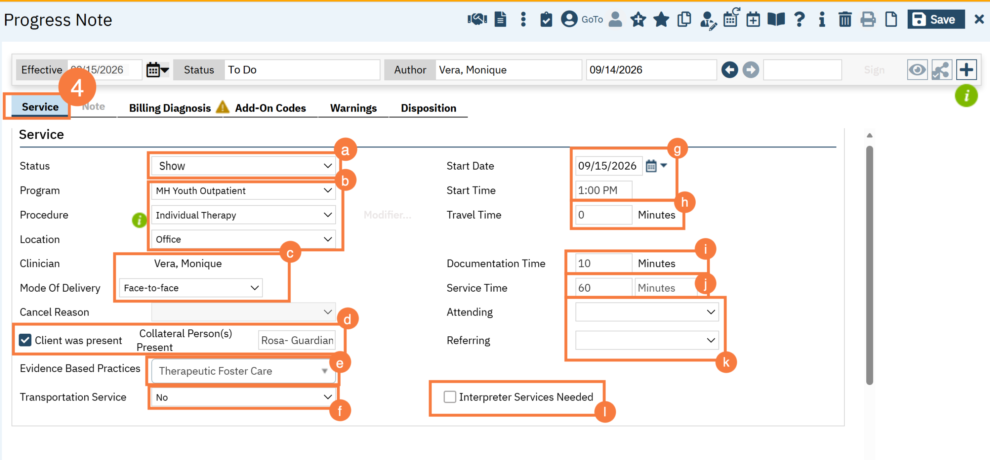This screenshot has height=460, width=990.
Task: Check Interpreter Services Needed box
Action: click(449, 397)
